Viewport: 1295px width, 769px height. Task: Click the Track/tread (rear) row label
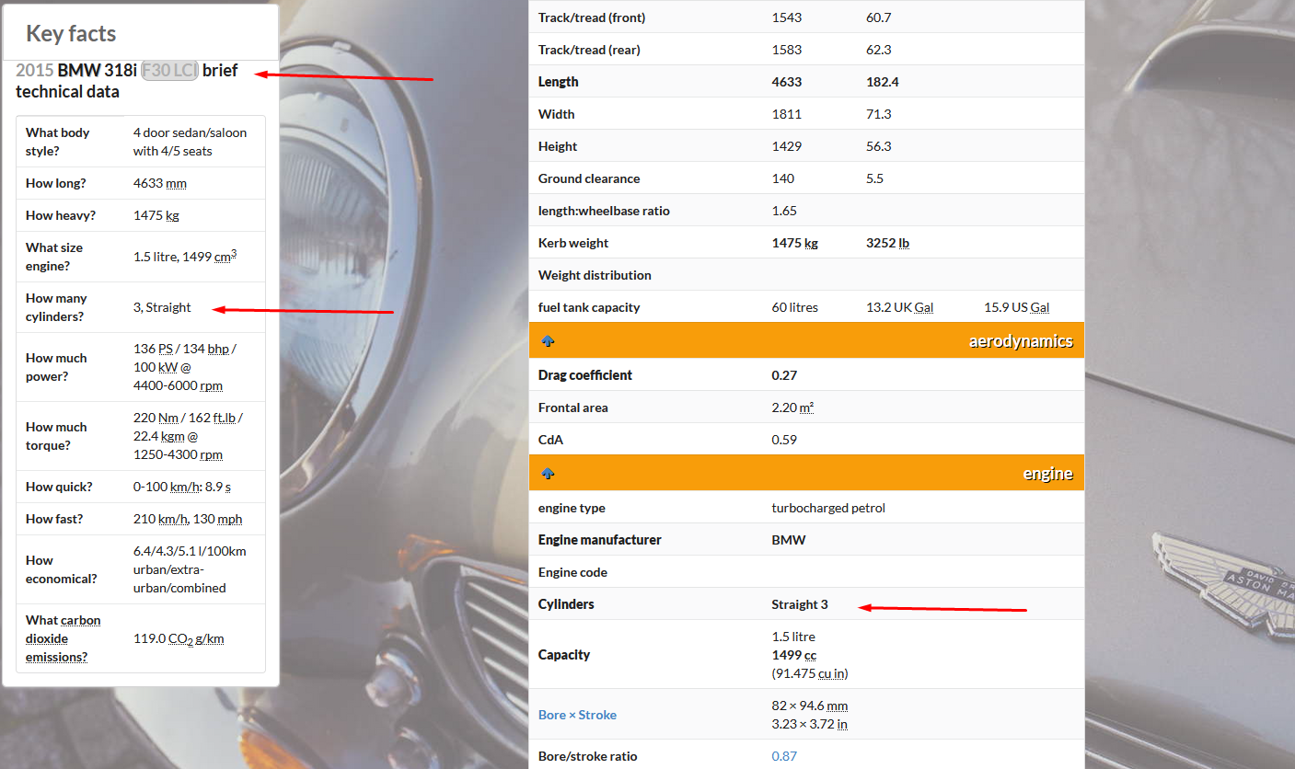click(589, 50)
